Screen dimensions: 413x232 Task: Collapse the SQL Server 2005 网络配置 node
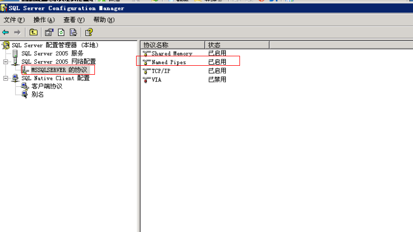pyautogui.click(x=5, y=62)
